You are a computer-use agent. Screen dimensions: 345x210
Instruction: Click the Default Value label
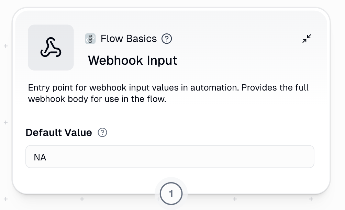[59, 133]
